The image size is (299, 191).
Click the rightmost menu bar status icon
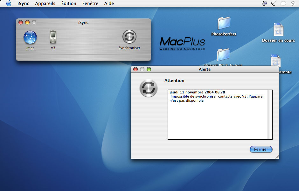coord(293,3)
